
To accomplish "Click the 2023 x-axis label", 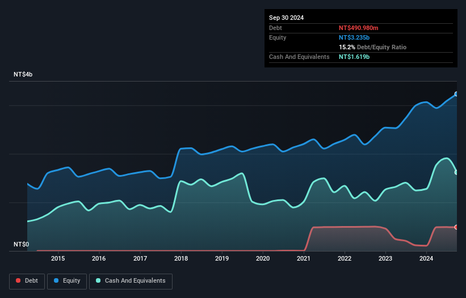I will pyautogui.click(x=385, y=258).
